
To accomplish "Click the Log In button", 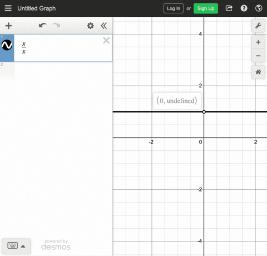I will tap(174, 8).
